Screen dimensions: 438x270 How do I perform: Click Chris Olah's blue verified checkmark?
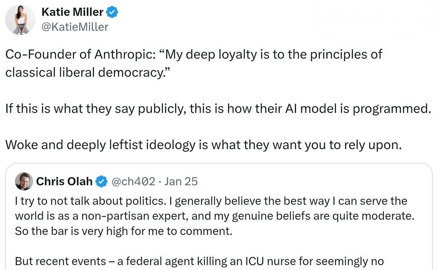pyautogui.click(x=102, y=182)
